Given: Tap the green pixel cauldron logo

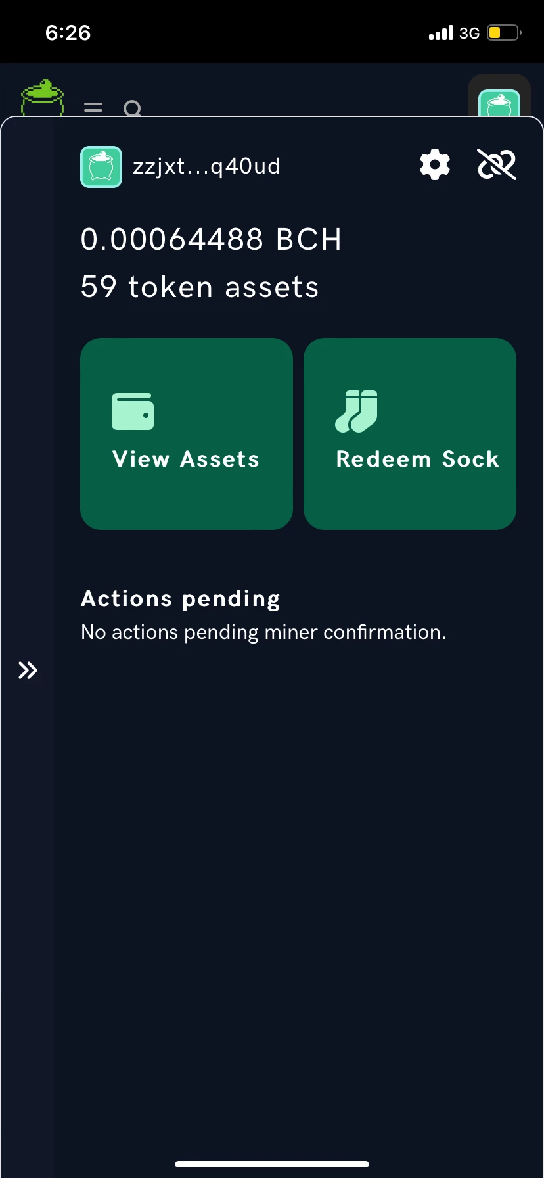Looking at the screenshot, I should (43, 97).
